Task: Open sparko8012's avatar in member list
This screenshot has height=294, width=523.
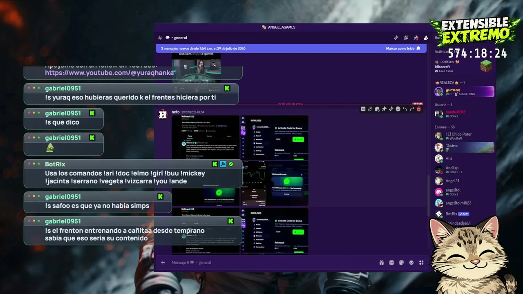Action: (x=439, y=114)
